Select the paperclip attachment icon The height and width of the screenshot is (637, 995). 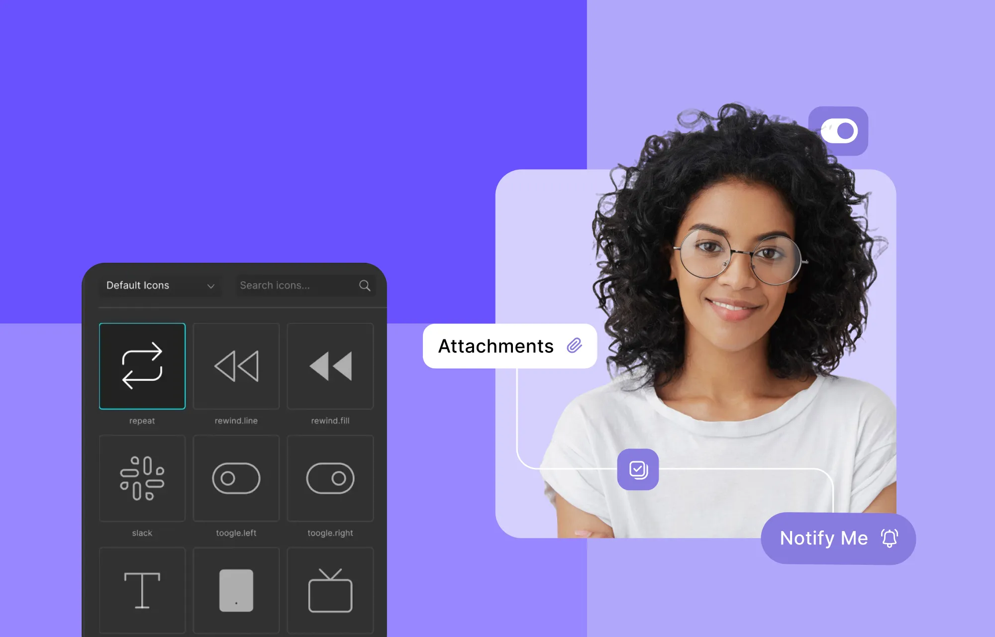coord(575,344)
